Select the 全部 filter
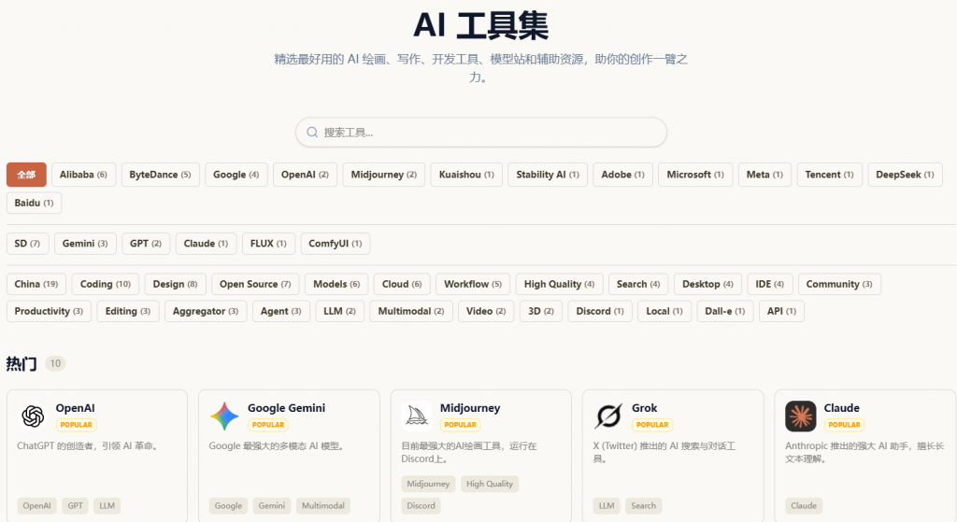Screen dimensions: 957x522 coord(26,175)
